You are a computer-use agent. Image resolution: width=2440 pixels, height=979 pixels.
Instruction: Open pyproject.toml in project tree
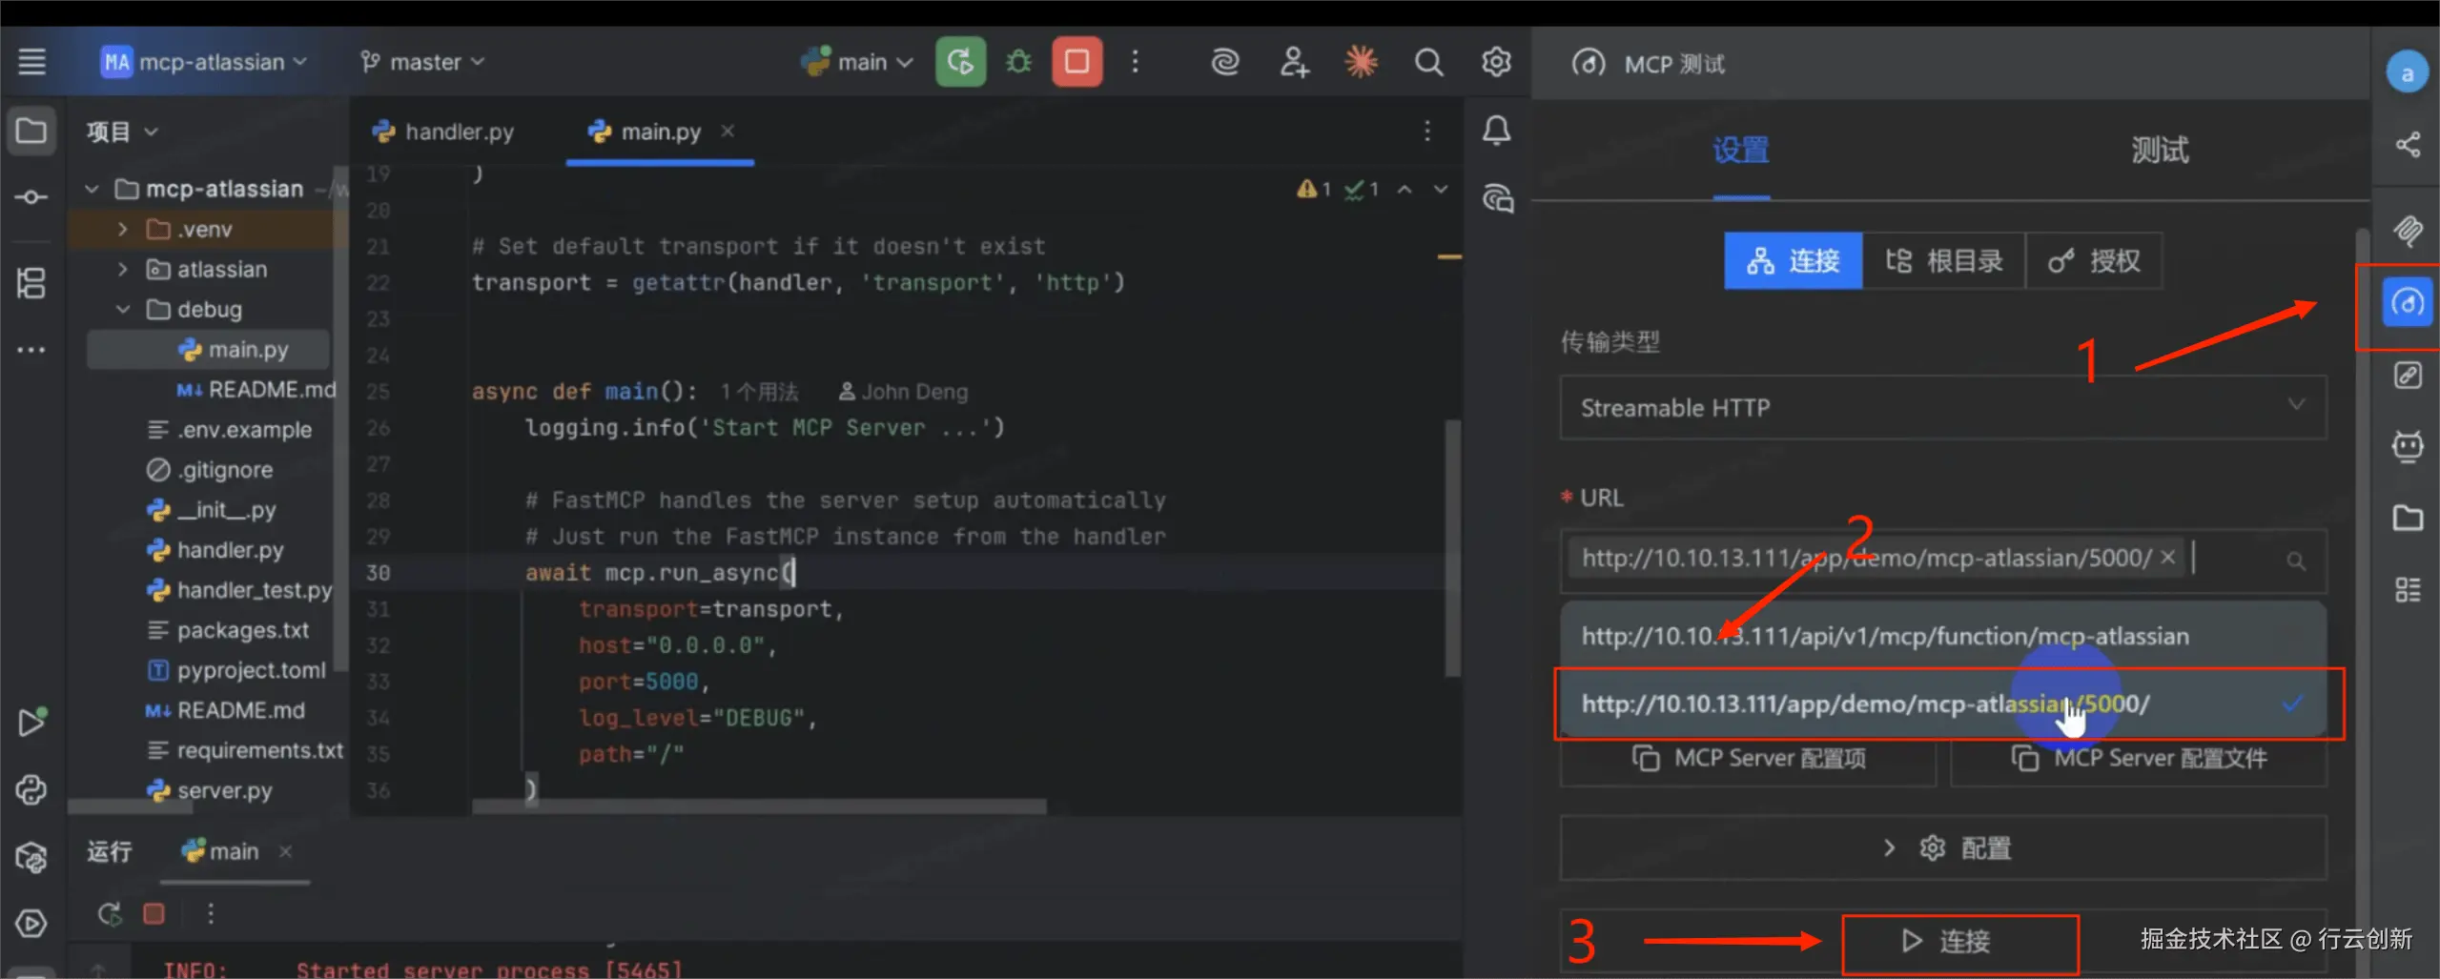click(236, 670)
